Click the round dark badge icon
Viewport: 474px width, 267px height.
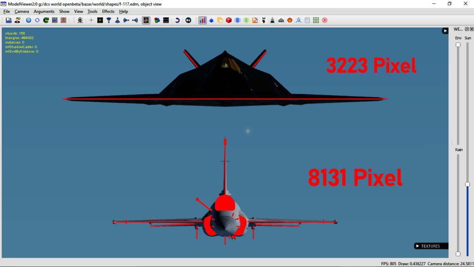pyautogui.click(x=188, y=20)
